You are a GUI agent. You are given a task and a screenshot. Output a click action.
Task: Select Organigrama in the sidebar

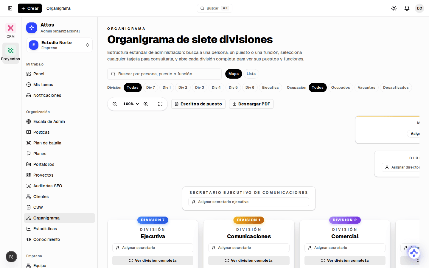[59, 218]
